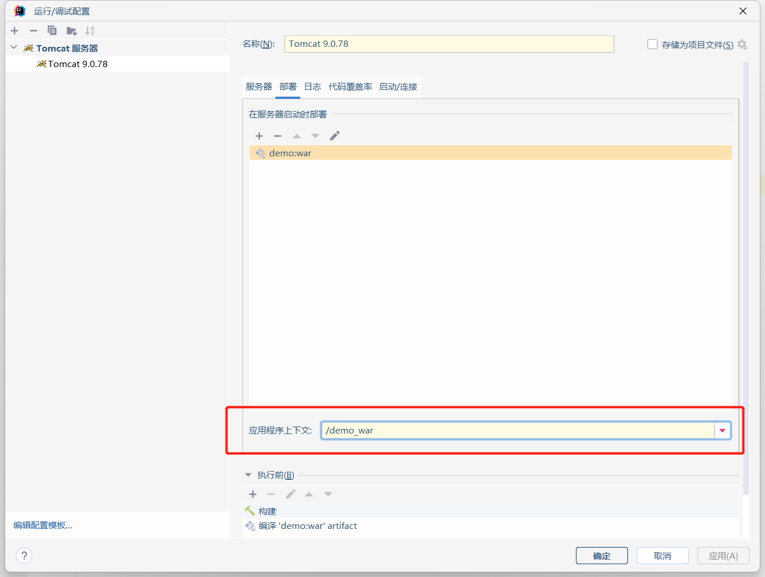The width and height of the screenshot is (765, 577).
Task: Click the 应用(A) apply button
Action: click(x=723, y=556)
